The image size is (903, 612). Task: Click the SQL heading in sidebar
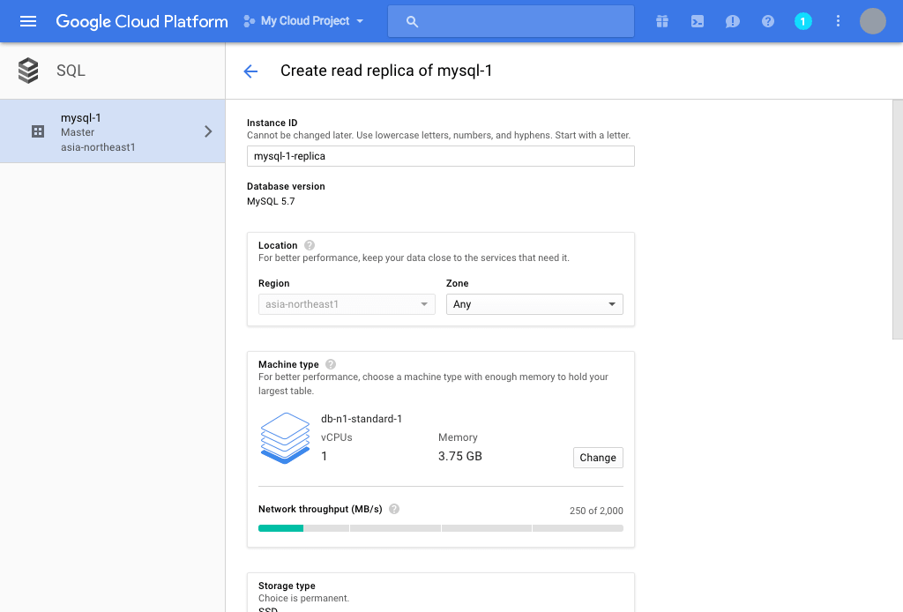pos(71,71)
